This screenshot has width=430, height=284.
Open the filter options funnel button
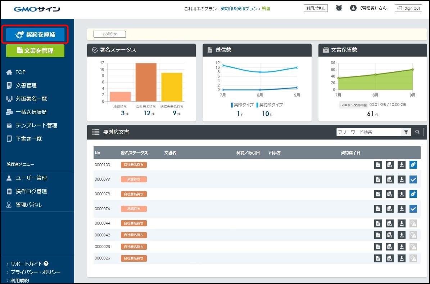click(406, 132)
